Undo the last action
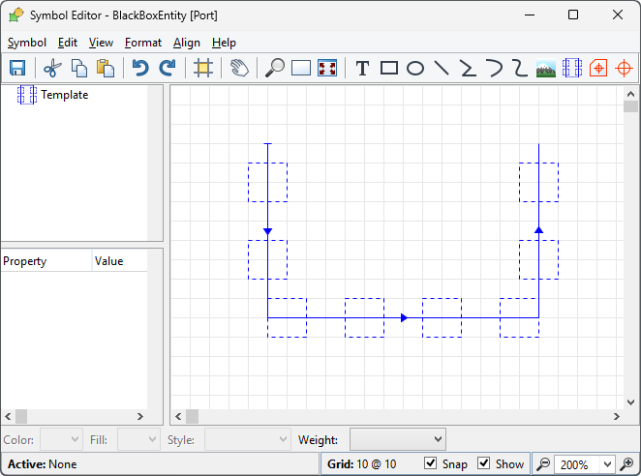Viewport: 641px width, 476px height. [140, 69]
